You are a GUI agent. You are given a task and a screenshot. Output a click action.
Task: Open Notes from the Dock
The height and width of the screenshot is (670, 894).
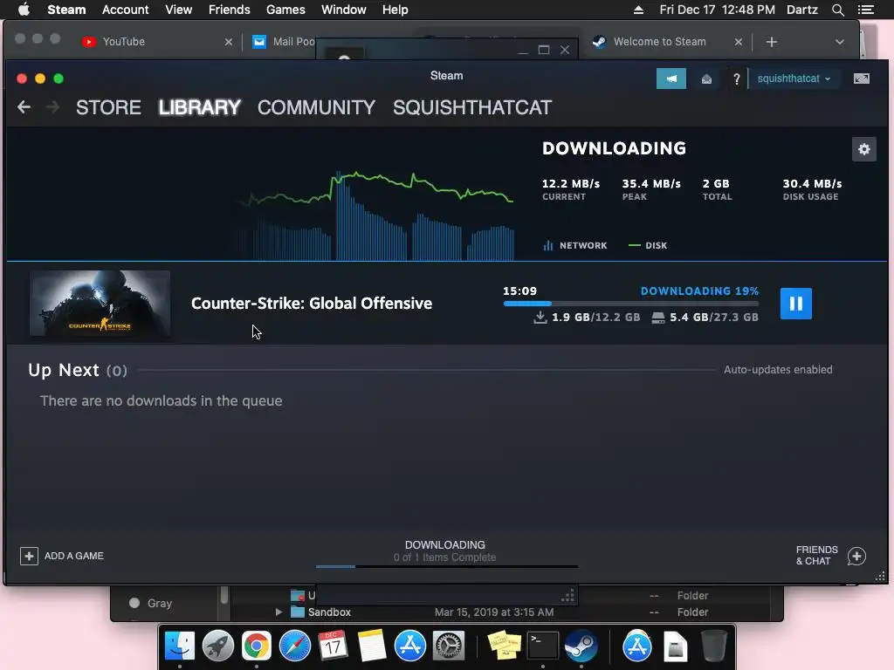[x=372, y=646]
